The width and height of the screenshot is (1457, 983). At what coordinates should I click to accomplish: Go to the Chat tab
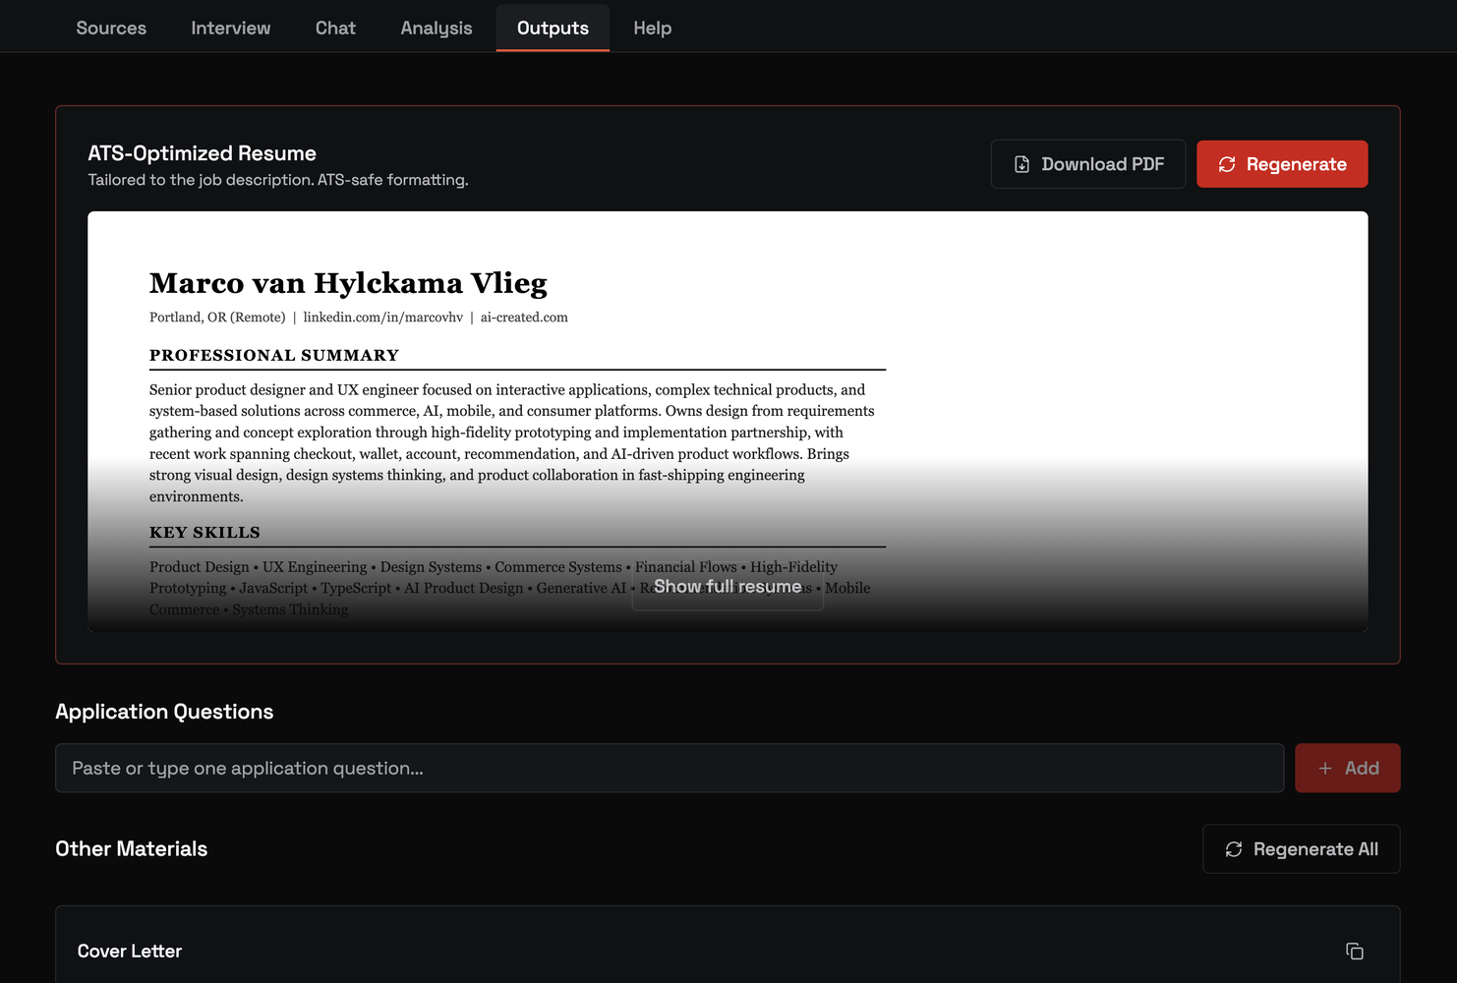(x=335, y=28)
